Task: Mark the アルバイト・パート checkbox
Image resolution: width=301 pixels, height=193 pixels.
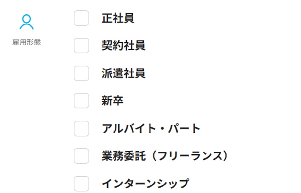Action: point(81,129)
